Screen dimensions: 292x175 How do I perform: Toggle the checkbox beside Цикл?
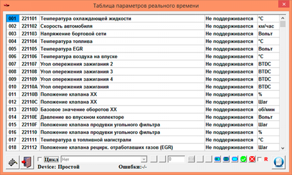pos(39,159)
